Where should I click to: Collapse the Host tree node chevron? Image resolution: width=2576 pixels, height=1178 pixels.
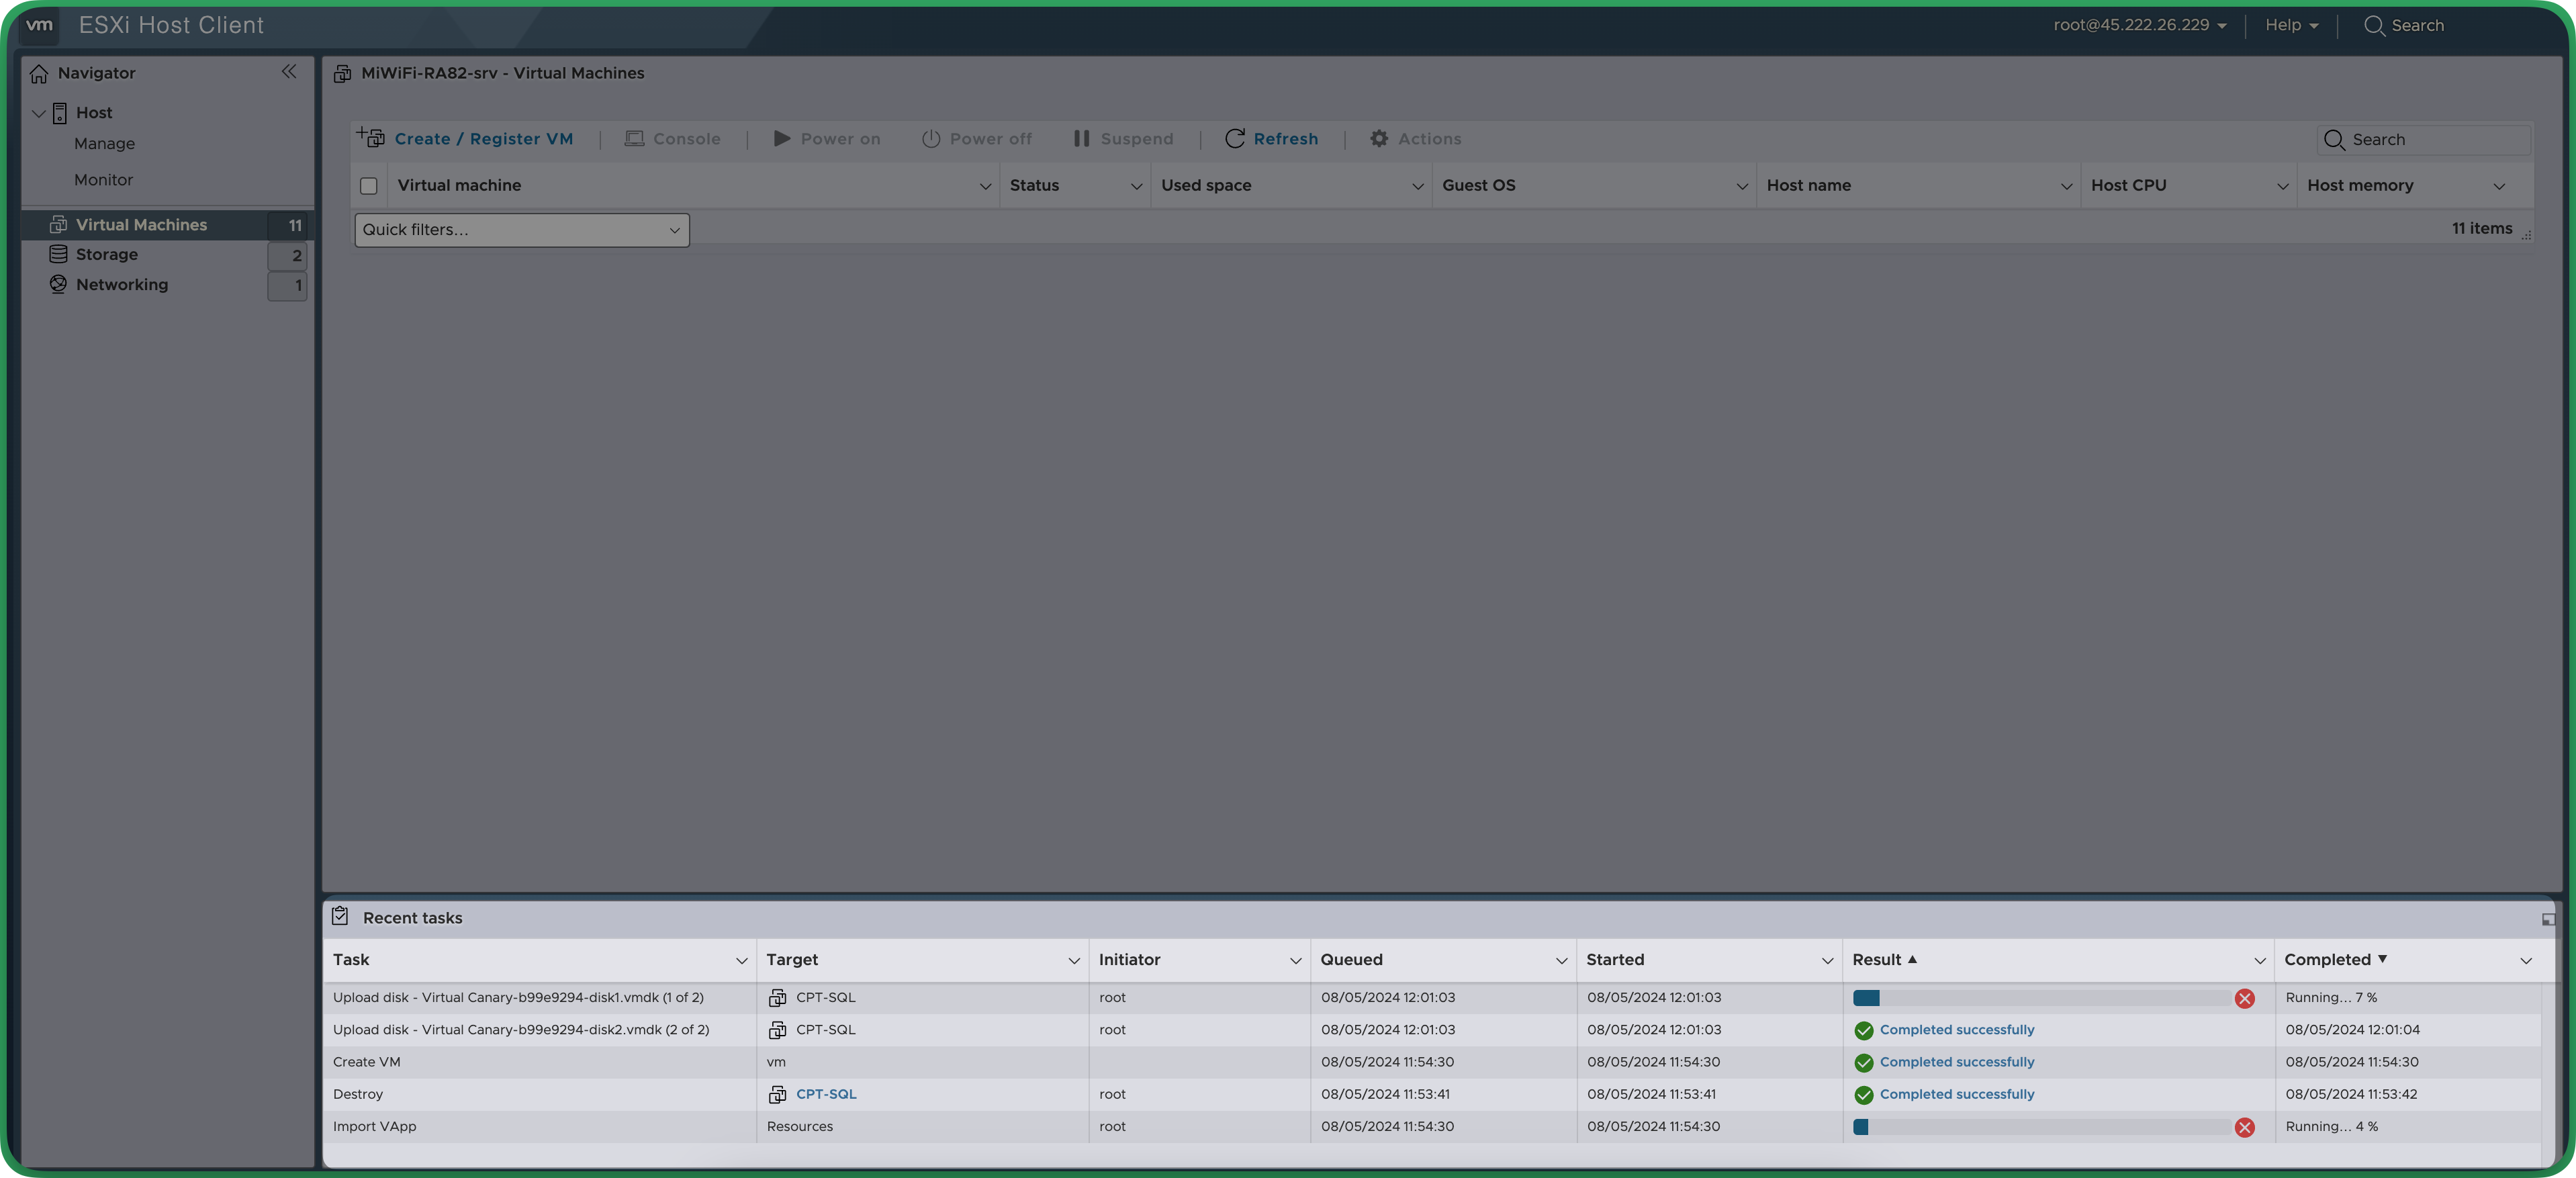click(x=39, y=113)
